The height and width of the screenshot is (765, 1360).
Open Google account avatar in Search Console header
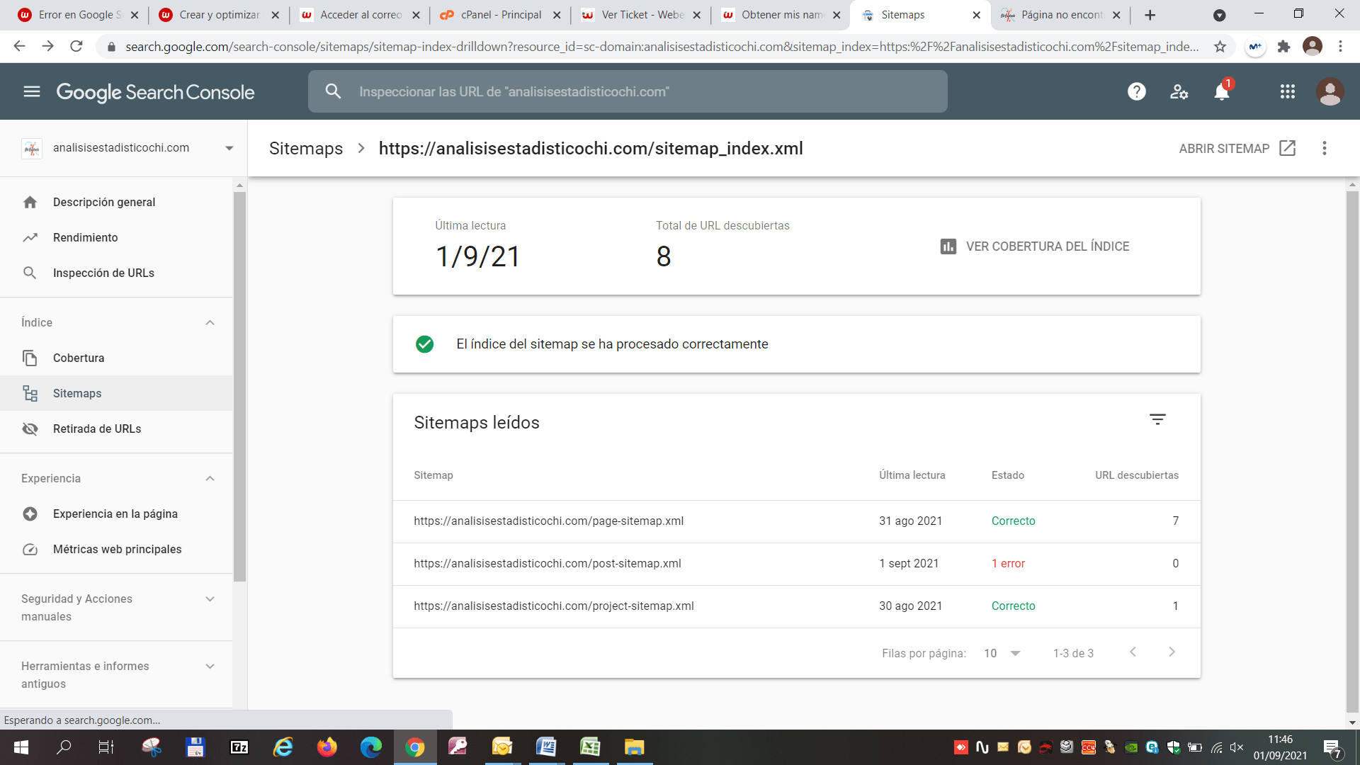click(x=1330, y=91)
